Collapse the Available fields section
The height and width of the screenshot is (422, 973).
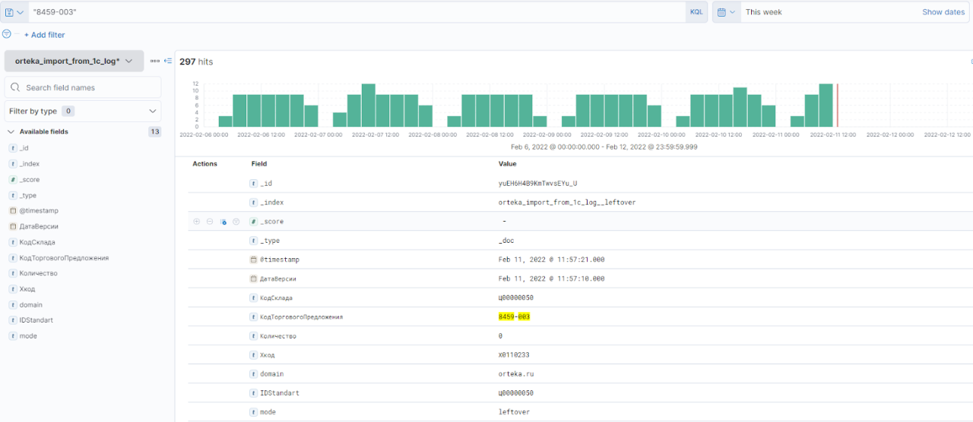(x=11, y=131)
